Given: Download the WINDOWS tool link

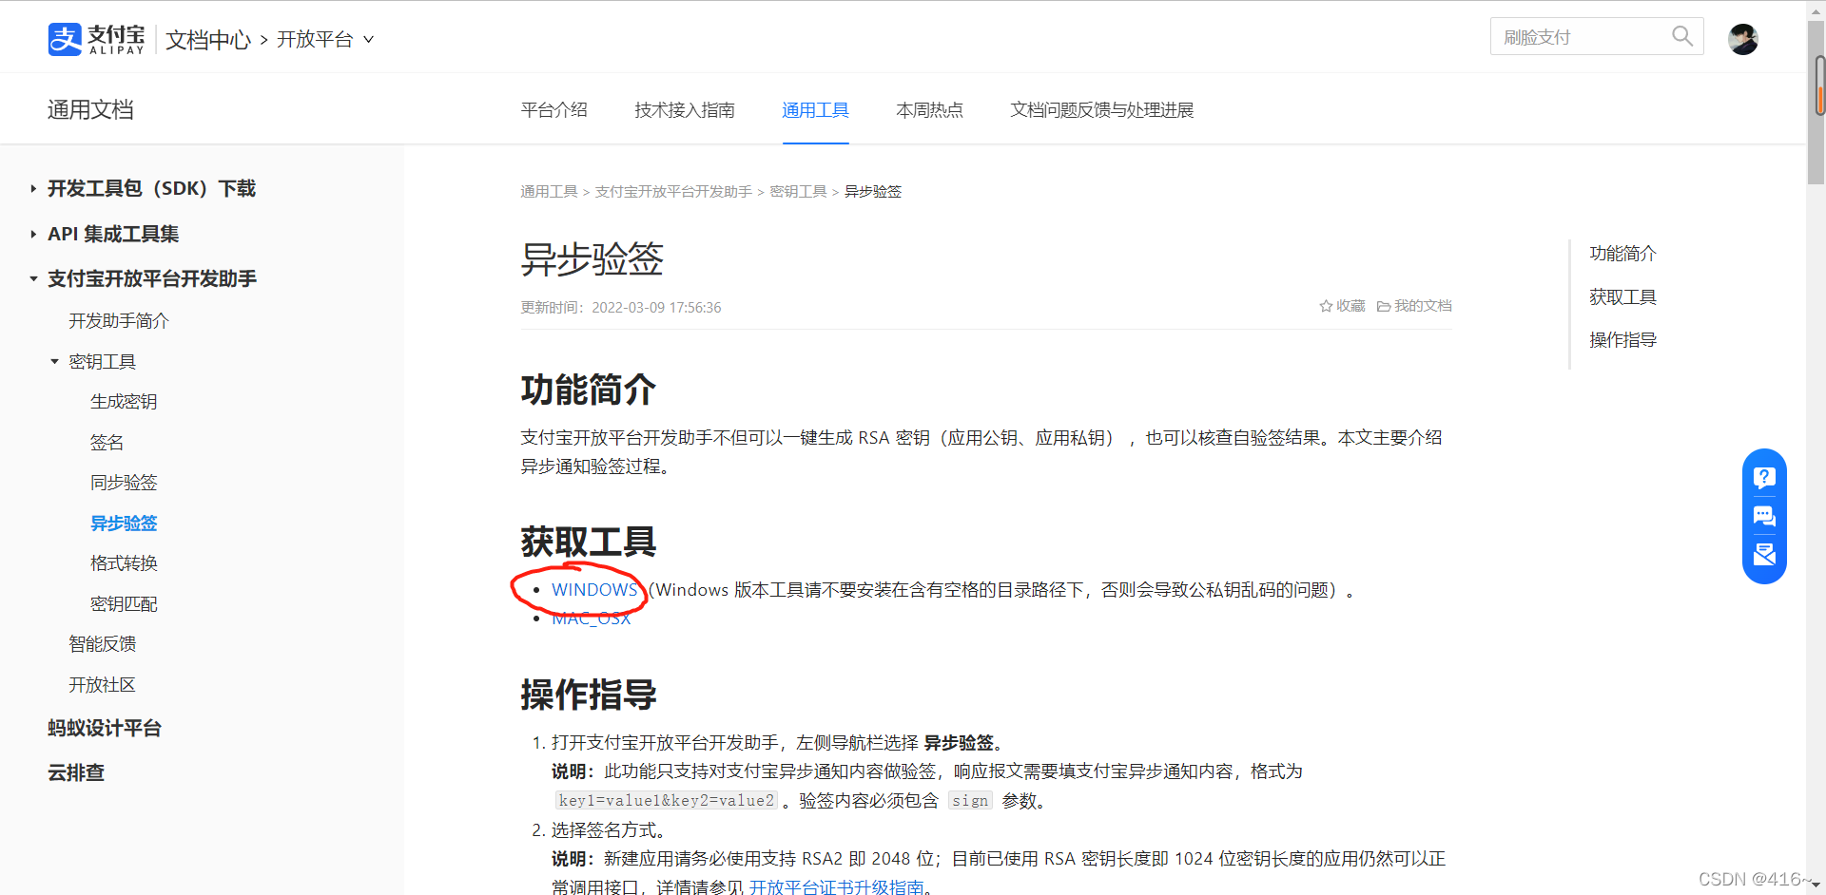Looking at the screenshot, I should tap(594, 590).
